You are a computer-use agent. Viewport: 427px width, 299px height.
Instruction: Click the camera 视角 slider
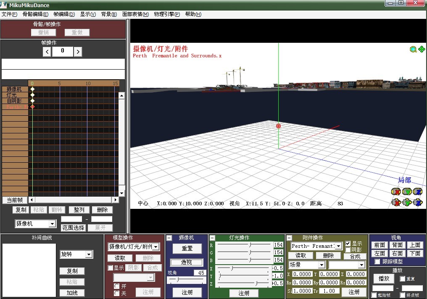187,280
